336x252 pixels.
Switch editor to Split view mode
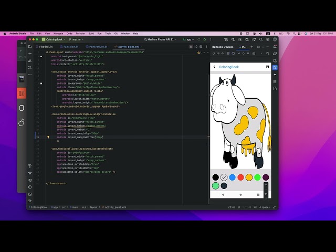196,47
